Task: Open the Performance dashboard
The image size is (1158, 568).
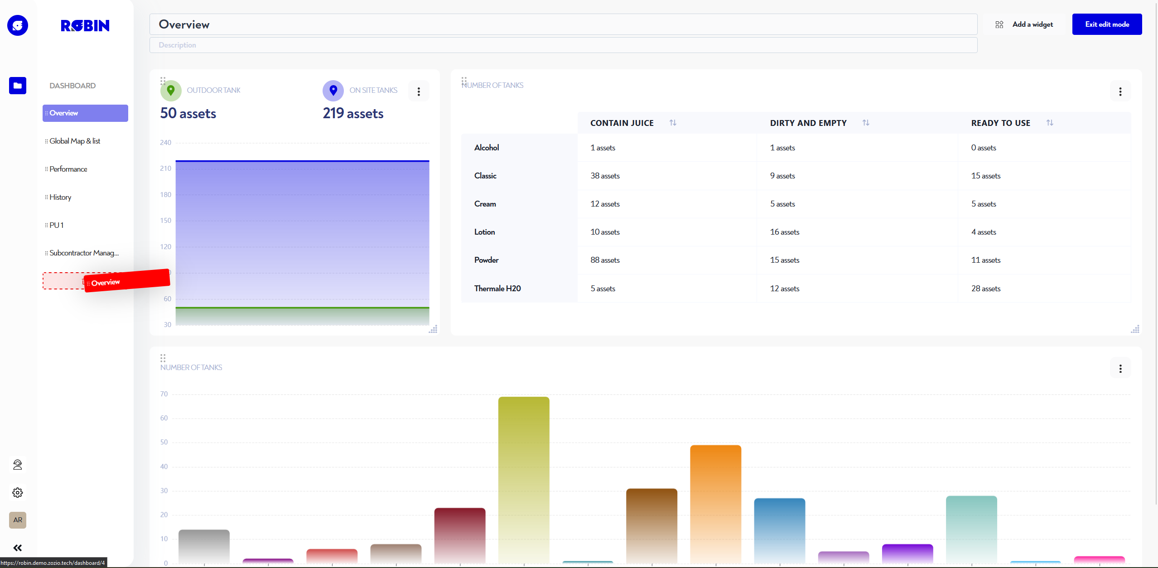Action: click(85, 169)
